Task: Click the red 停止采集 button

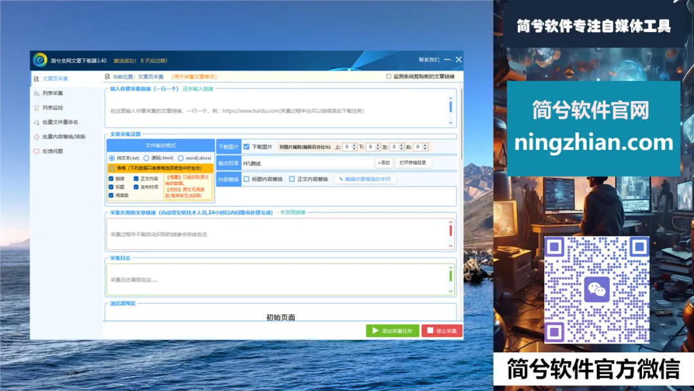Action: tap(442, 331)
